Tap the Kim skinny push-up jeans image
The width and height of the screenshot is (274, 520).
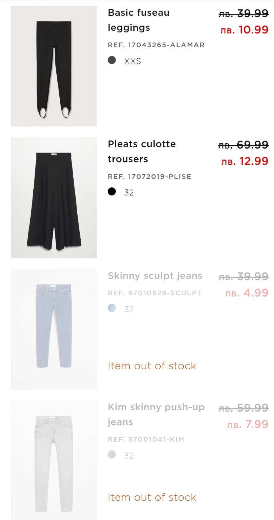point(54,460)
